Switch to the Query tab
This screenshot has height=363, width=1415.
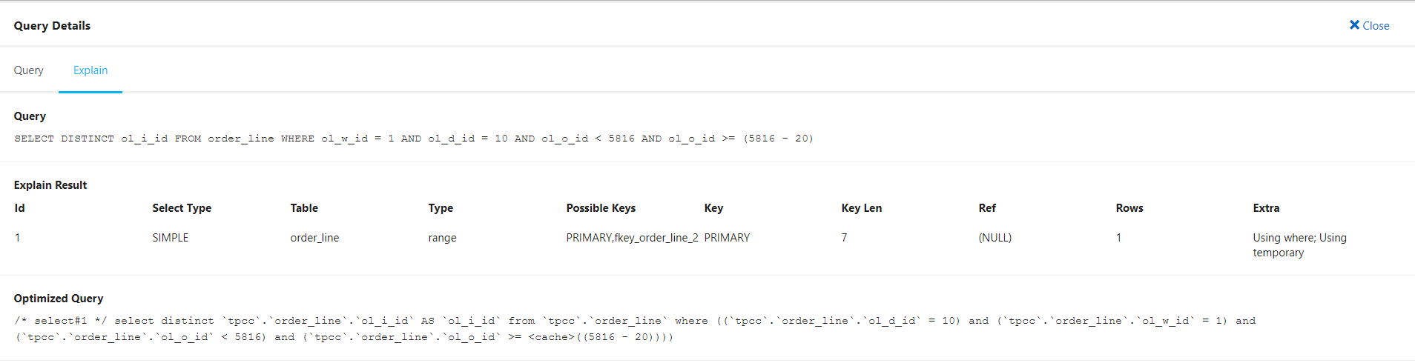pyautogui.click(x=29, y=70)
